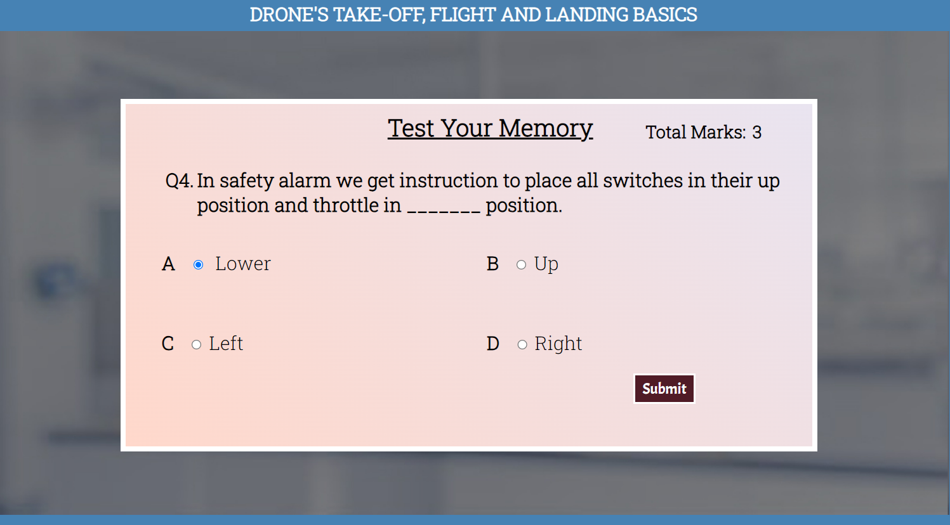
Task: Pick the Left answer radio button
Action: coord(197,344)
